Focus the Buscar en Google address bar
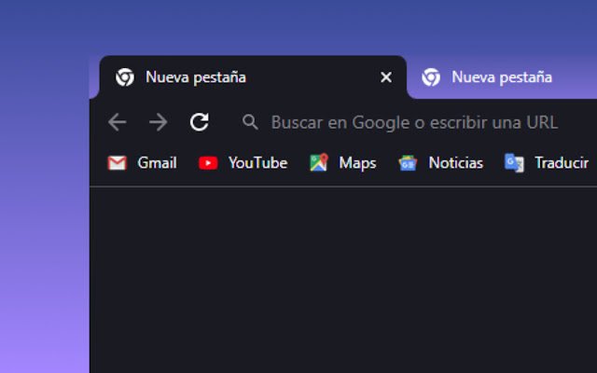This screenshot has width=597, height=373. point(414,122)
